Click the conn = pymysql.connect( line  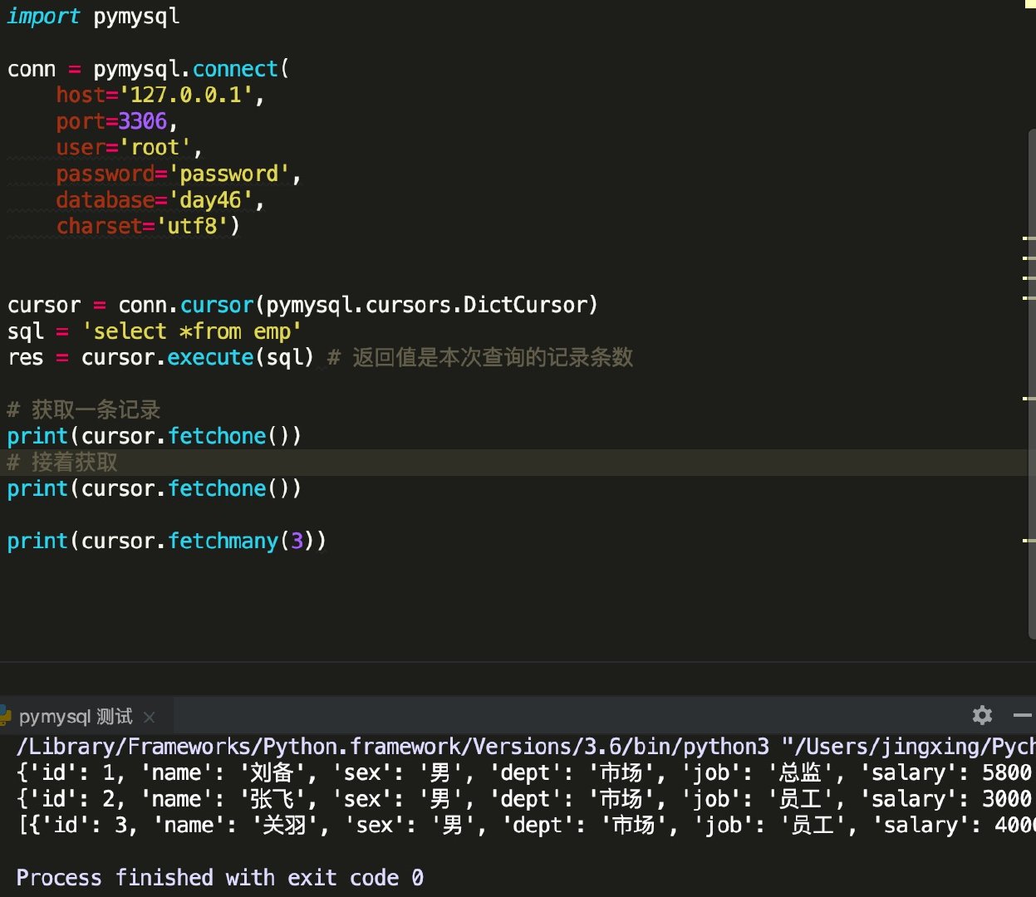[148, 69]
